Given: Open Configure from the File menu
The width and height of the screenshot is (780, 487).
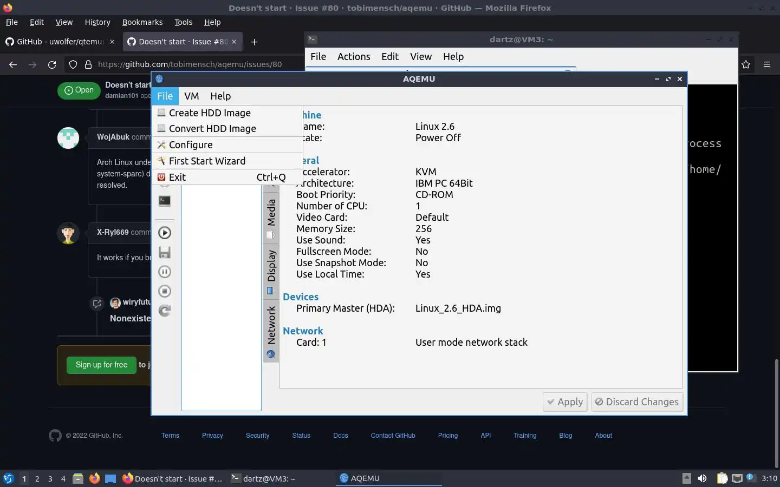Looking at the screenshot, I should tap(227, 145).
